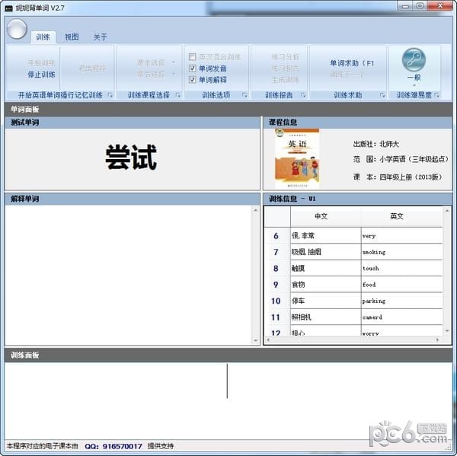Click the QQ: 916570017 status bar text
The image size is (457, 456).
click(113, 446)
